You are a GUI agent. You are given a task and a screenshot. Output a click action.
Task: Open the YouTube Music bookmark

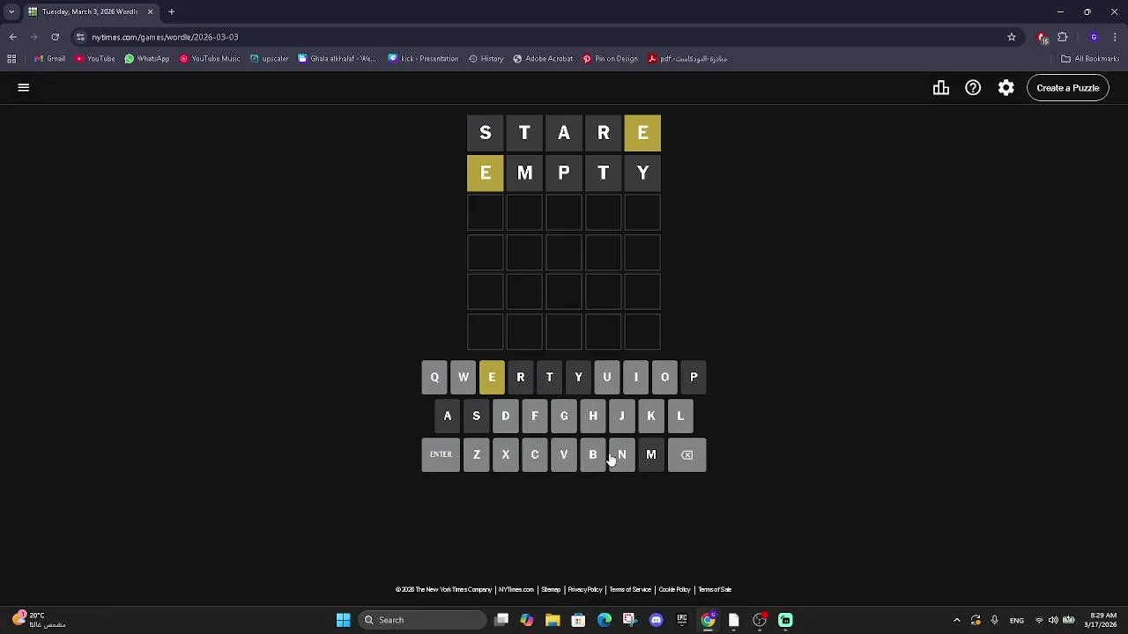tap(210, 59)
